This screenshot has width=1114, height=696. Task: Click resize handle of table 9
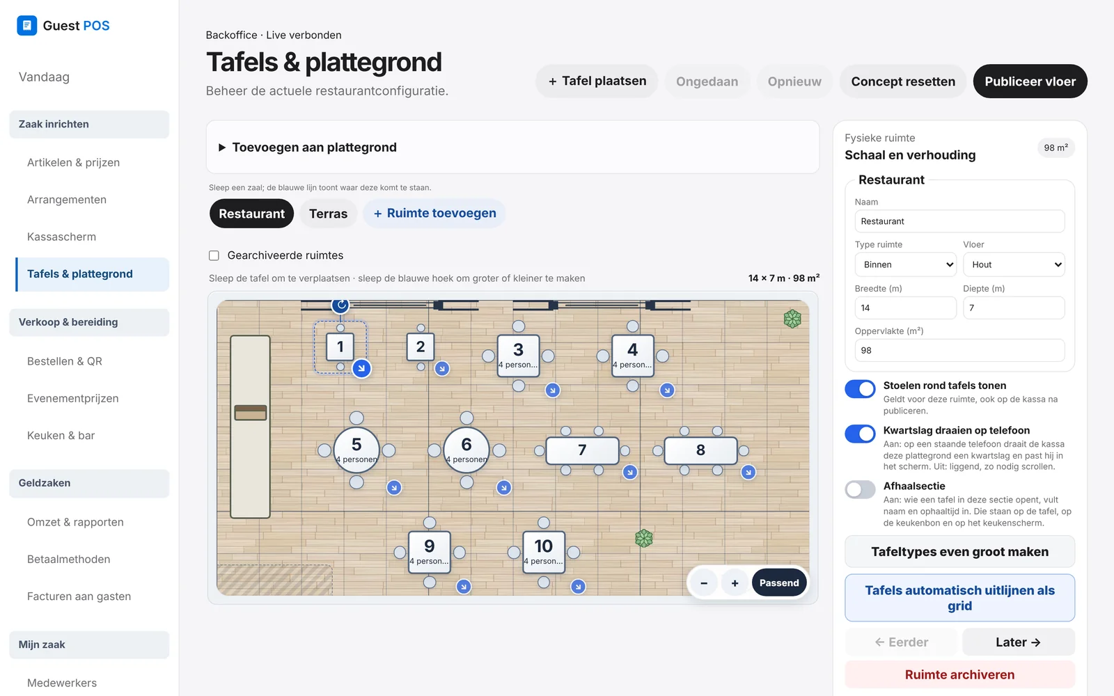pos(464,587)
